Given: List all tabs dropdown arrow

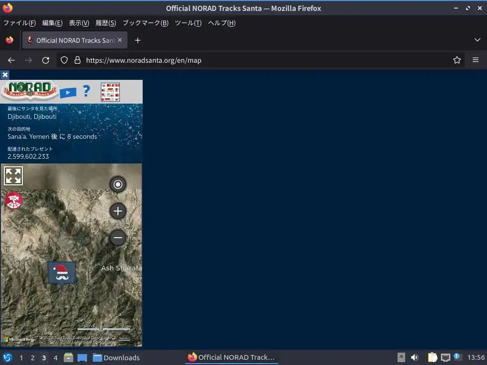Looking at the screenshot, I should click(477, 40).
